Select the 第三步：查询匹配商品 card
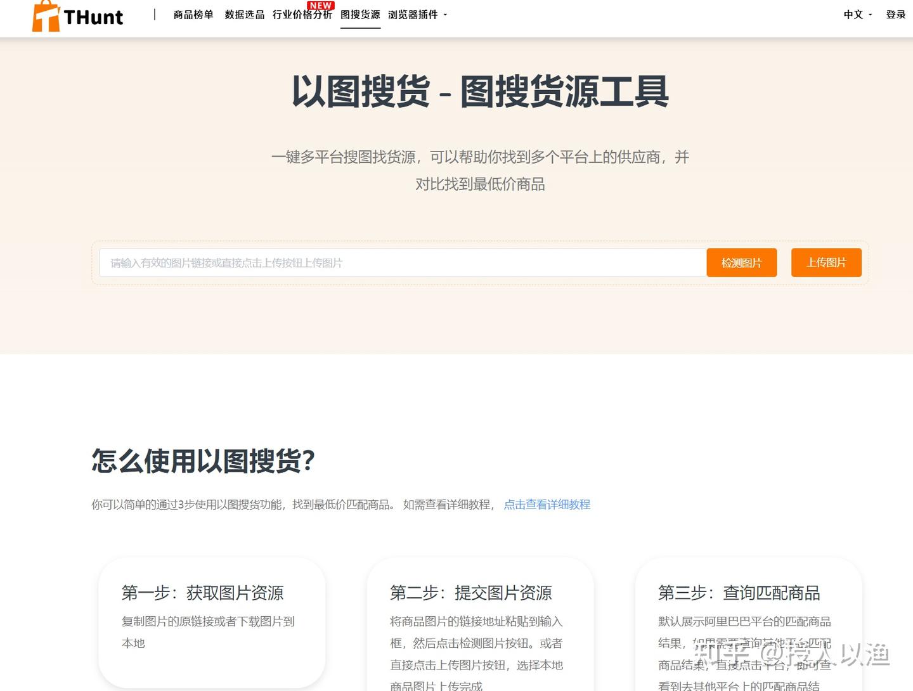The width and height of the screenshot is (913, 691). [x=749, y=623]
